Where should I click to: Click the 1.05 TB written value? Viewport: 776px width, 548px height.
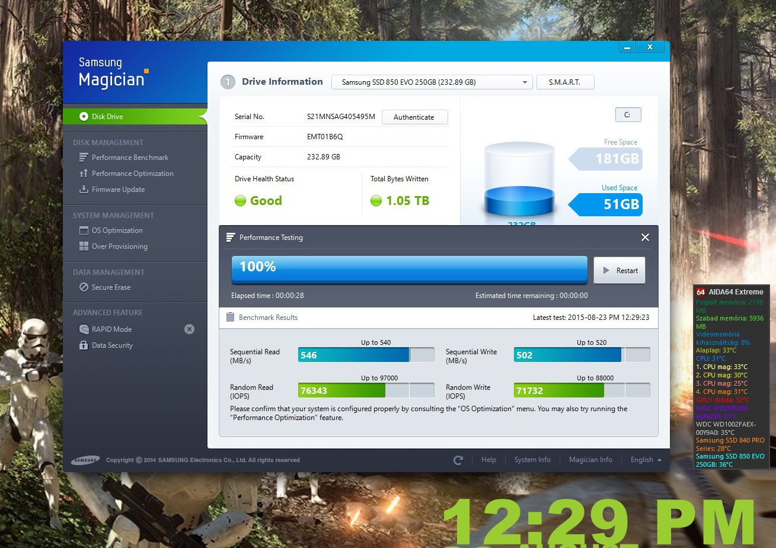pos(408,201)
